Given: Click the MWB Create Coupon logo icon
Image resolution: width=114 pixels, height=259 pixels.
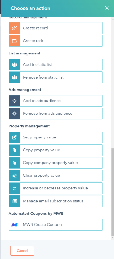Looking at the screenshot, I should pos(14,225).
